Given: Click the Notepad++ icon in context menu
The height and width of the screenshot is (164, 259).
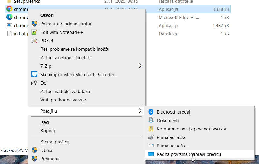Looking at the screenshot, I should pyautogui.click(x=34, y=32).
